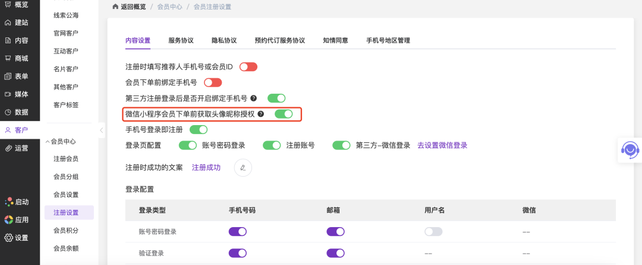Open the 商城 shop cart icon
The width and height of the screenshot is (642, 265).
pyautogui.click(x=8, y=58)
